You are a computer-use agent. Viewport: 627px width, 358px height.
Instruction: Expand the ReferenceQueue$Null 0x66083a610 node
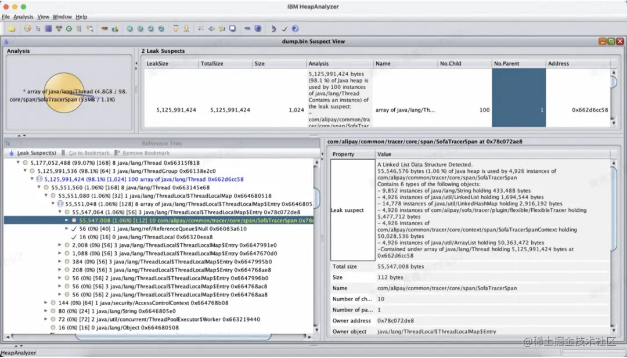coord(67,229)
